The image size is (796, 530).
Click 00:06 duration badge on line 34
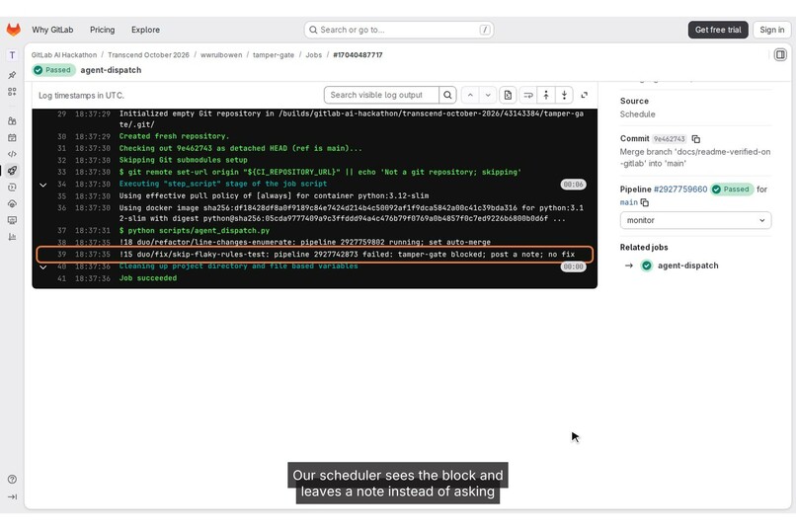point(573,185)
